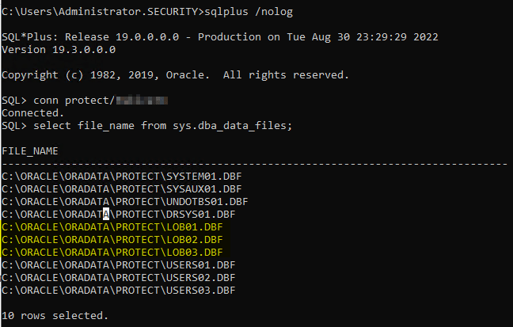Click the white block text cursor

coord(105,214)
